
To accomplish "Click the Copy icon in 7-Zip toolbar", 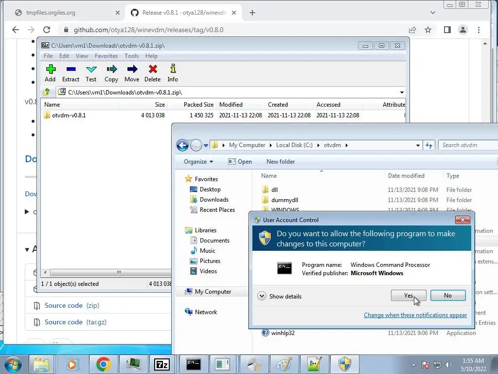I will [111, 73].
